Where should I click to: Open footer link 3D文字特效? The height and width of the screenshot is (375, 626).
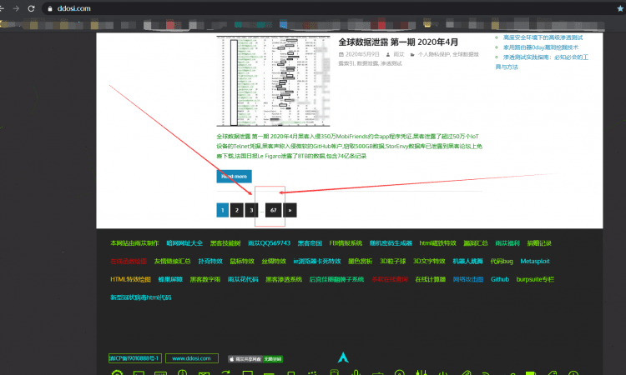coord(429,262)
